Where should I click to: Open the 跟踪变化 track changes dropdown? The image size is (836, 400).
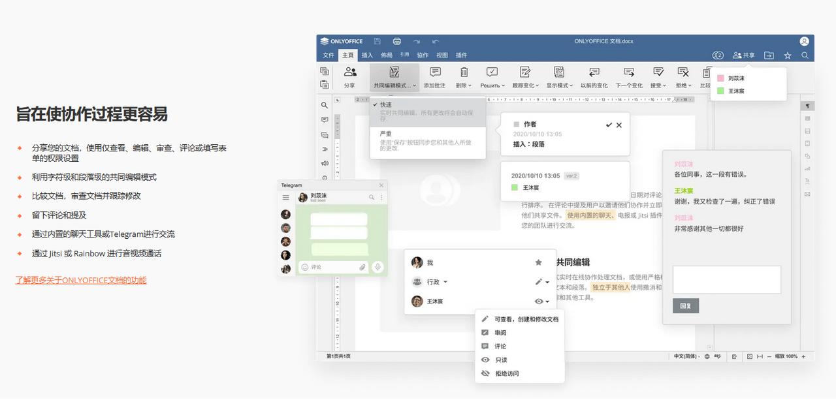(525, 78)
